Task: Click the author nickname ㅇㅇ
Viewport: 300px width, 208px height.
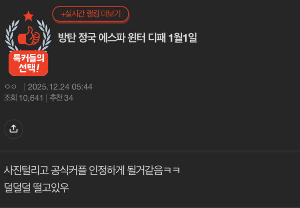Action: point(10,87)
